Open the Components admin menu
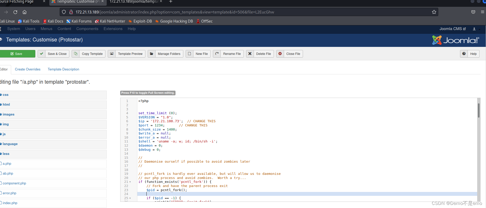This screenshot has width=486, height=208. 87,29
